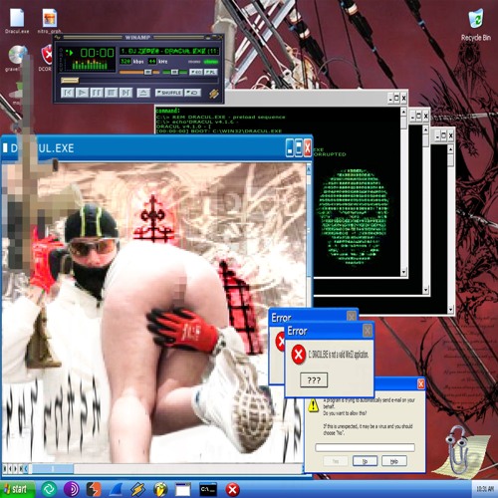This screenshot has width=498, height=498.
Task: Open the Winamp taskbar icon
Action: [137, 489]
